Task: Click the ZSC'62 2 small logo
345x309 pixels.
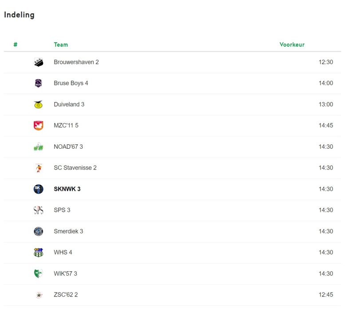Action: (39, 295)
